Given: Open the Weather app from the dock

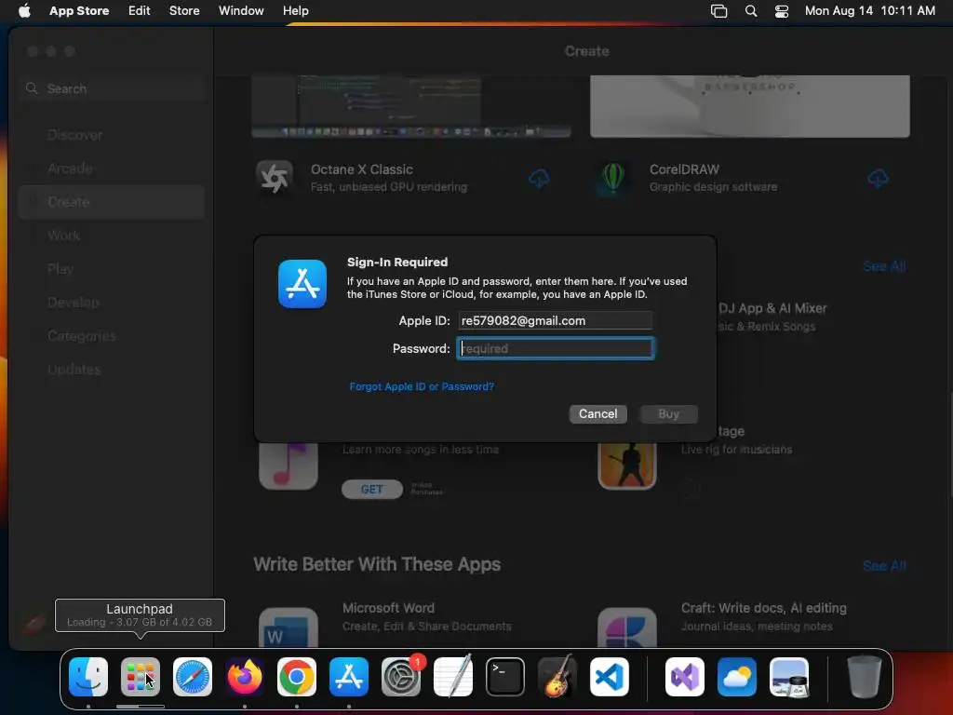Looking at the screenshot, I should pos(737,677).
